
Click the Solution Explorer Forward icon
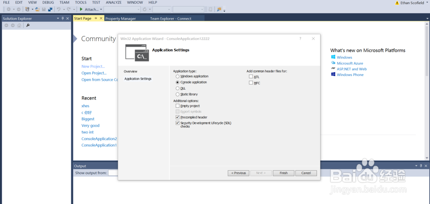(x=12, y=25)
